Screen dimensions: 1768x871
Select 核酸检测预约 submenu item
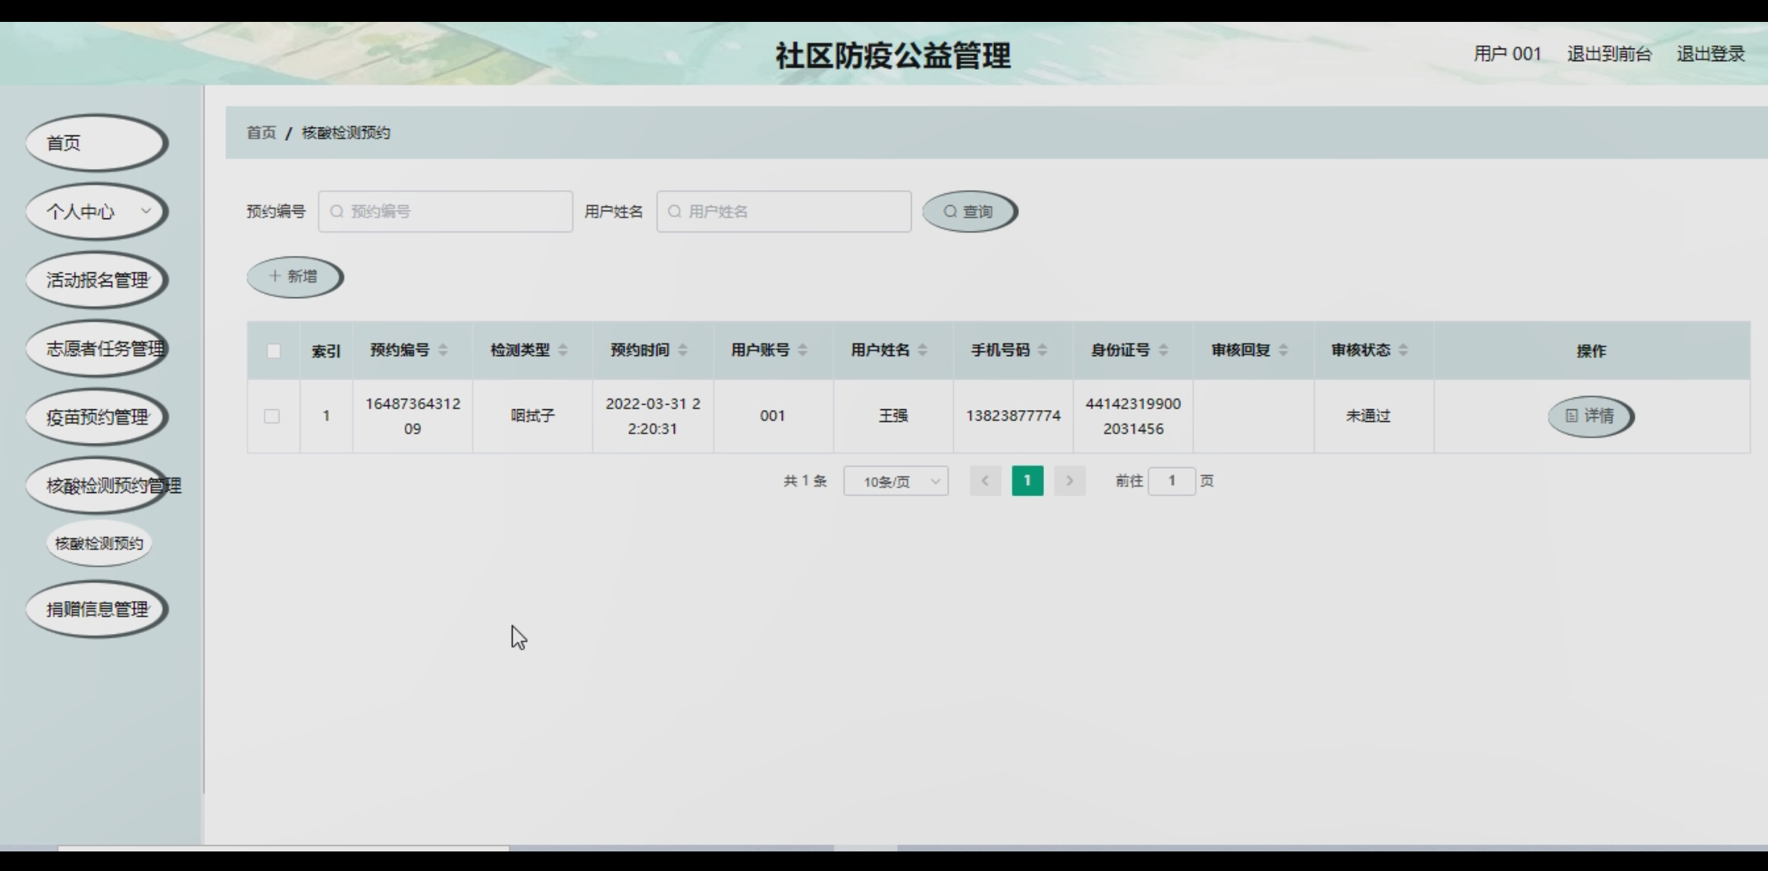(99, 543)
